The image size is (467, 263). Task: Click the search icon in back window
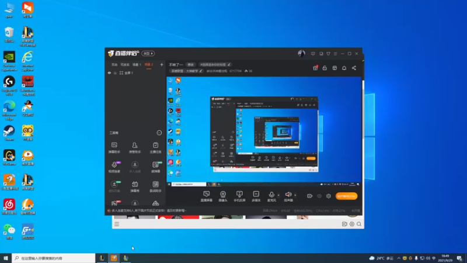(359, 224)
